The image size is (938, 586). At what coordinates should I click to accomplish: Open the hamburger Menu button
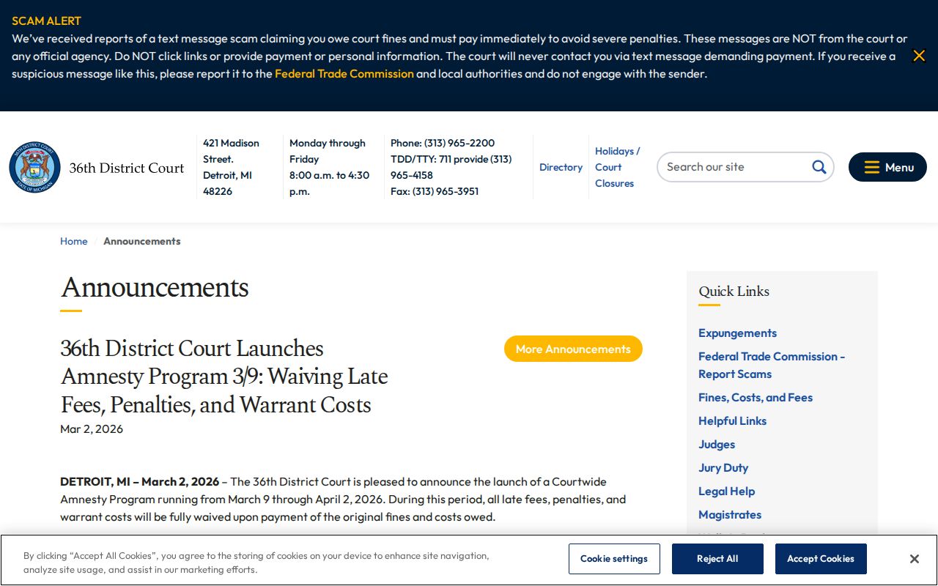tap(887, 167)
